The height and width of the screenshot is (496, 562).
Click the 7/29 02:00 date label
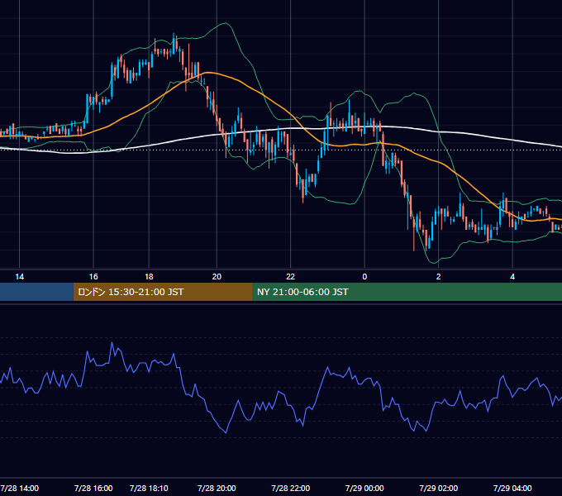coord(438,488)
